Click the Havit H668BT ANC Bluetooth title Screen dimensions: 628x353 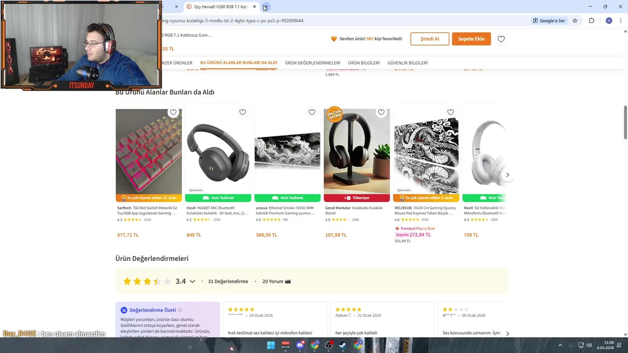(217, 210)
